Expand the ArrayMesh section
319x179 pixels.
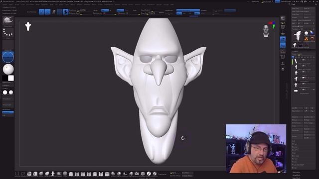click(x=296, y=175)
